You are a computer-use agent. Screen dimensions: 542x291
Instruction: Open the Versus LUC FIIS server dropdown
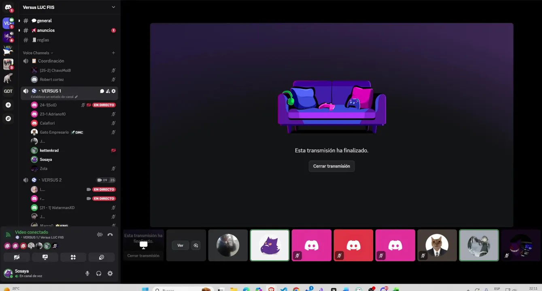click(69, 7)
